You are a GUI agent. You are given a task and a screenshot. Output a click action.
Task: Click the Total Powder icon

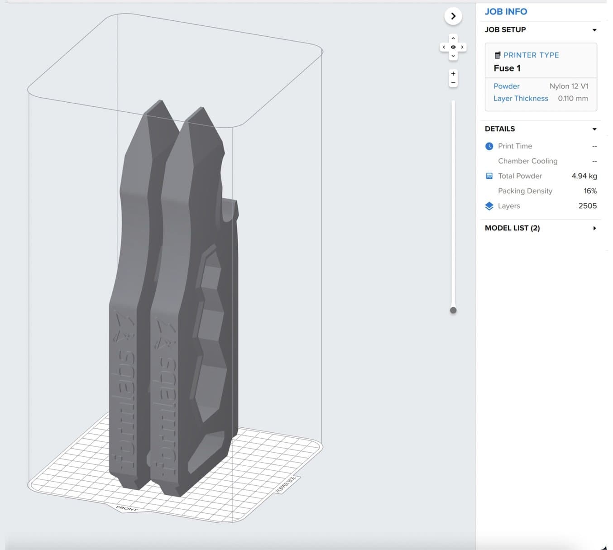click(489, 176)
